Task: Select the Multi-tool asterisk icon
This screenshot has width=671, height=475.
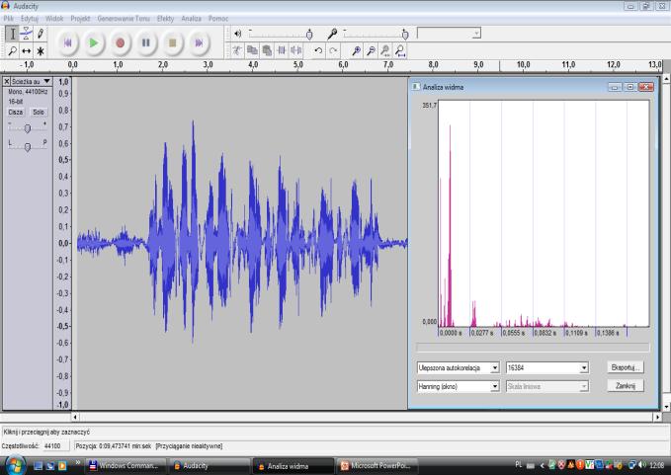Action: tap(41, 51)
